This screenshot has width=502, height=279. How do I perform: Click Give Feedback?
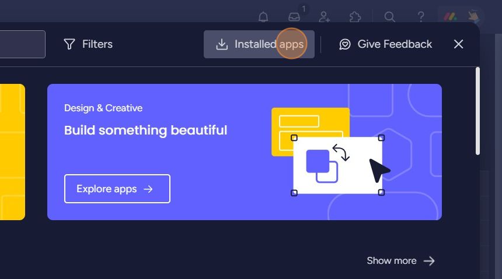click(385, 44)
